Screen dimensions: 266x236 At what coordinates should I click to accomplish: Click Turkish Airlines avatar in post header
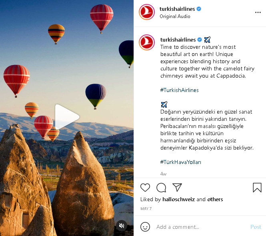(146, 12)
